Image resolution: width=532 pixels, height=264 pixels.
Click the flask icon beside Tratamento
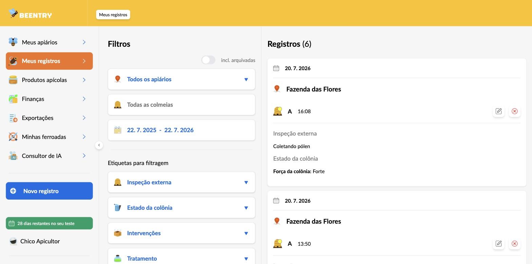click(118, 259)
